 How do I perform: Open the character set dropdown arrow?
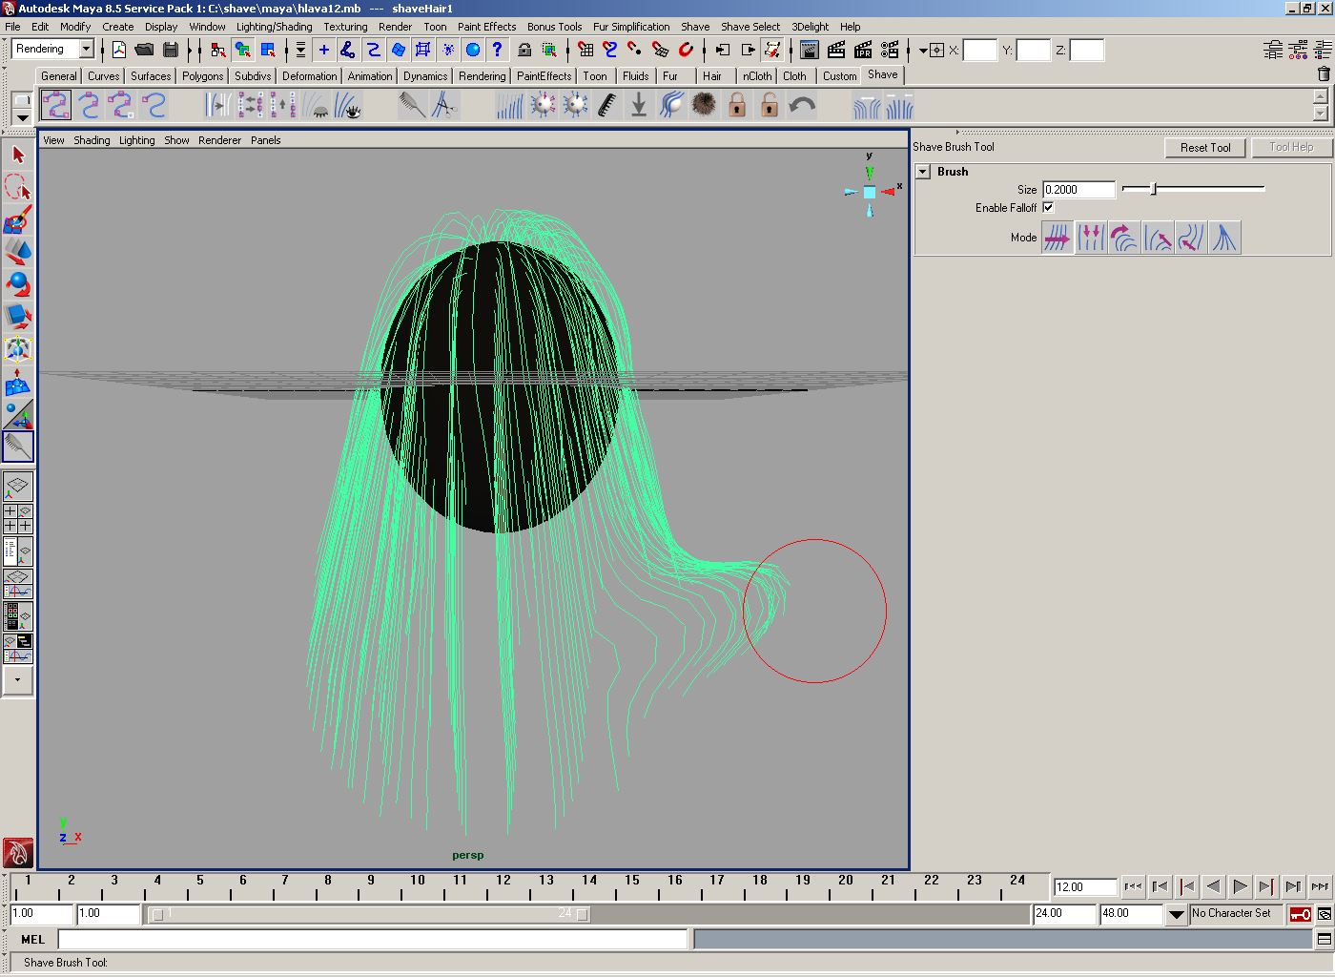click(x=1177, y=914)
